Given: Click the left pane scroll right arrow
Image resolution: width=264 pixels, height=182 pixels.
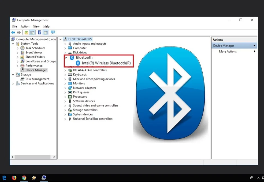Looking at the screenshot, I should [x=54, y=157].
